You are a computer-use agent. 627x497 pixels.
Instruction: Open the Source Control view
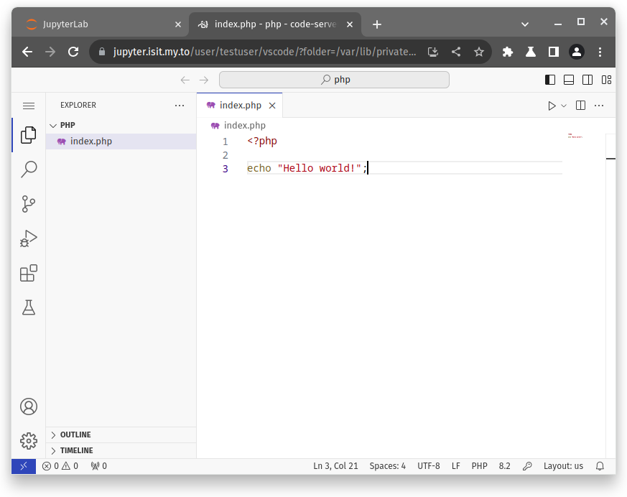(29, 204)
